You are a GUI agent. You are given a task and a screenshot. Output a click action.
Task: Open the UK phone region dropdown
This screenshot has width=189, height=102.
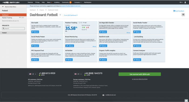tap(78, 74)
